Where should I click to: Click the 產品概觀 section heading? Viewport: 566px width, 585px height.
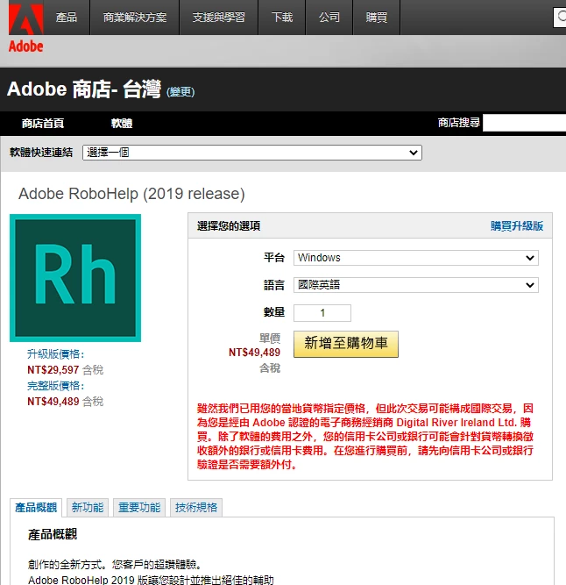coord(53,534)
